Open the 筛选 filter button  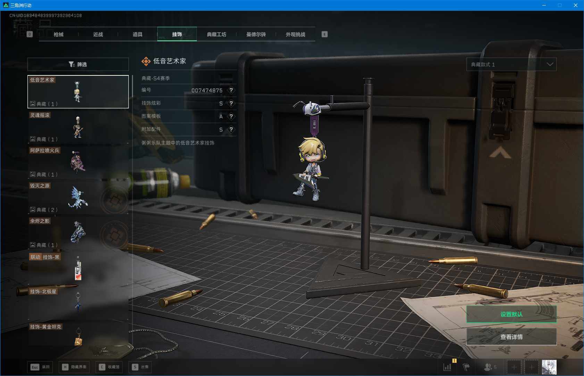78,64
